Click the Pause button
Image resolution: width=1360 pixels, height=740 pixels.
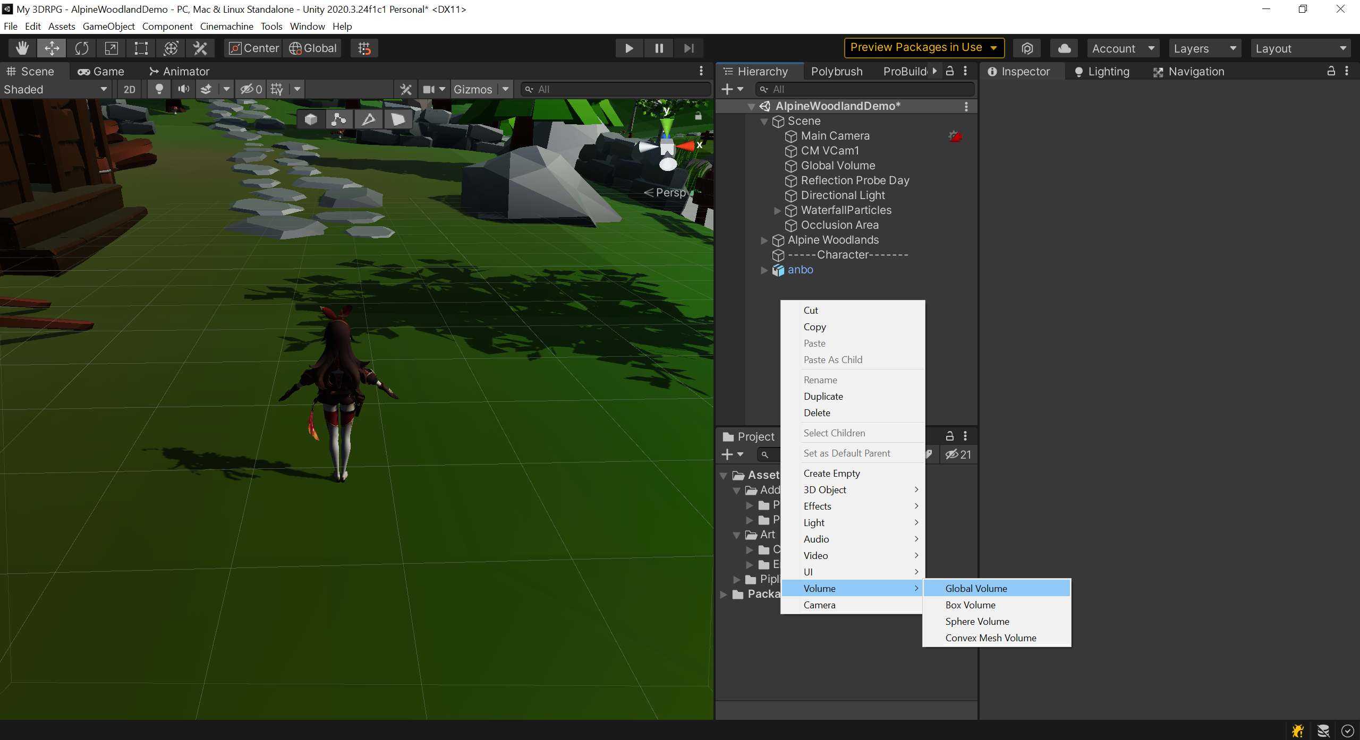(659, 48)
